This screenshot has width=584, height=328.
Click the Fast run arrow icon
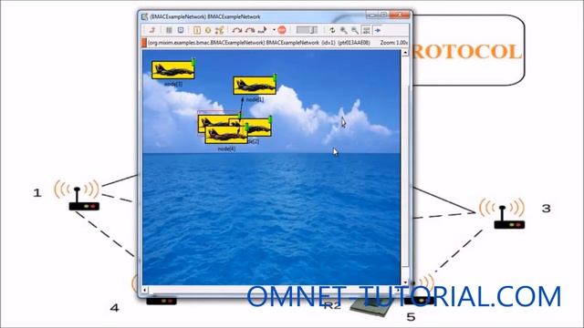[x=250, y=30]
